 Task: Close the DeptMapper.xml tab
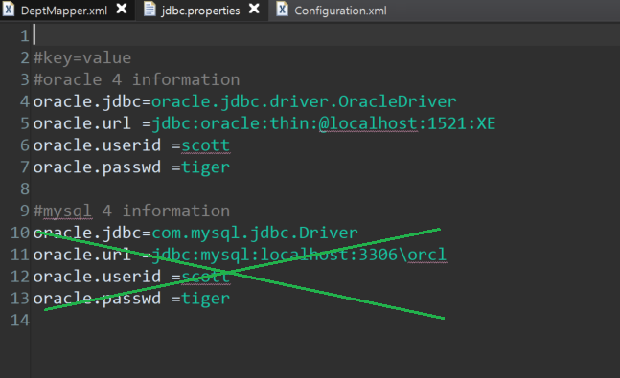(122, 9)
